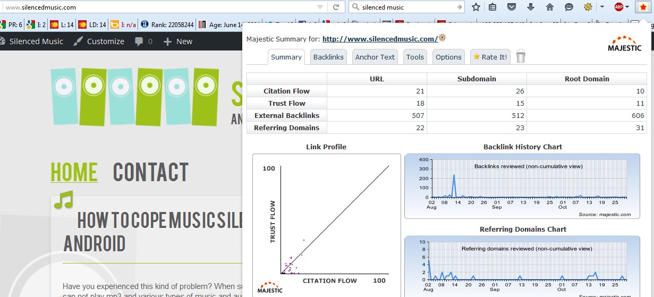654x297 pixels.
Task: Select the Options tab
Action: tap(448, 57)
